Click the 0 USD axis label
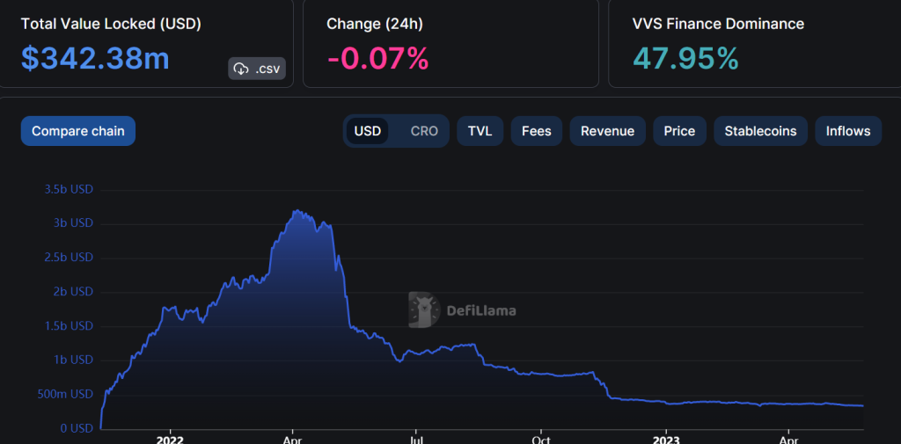 77,428
